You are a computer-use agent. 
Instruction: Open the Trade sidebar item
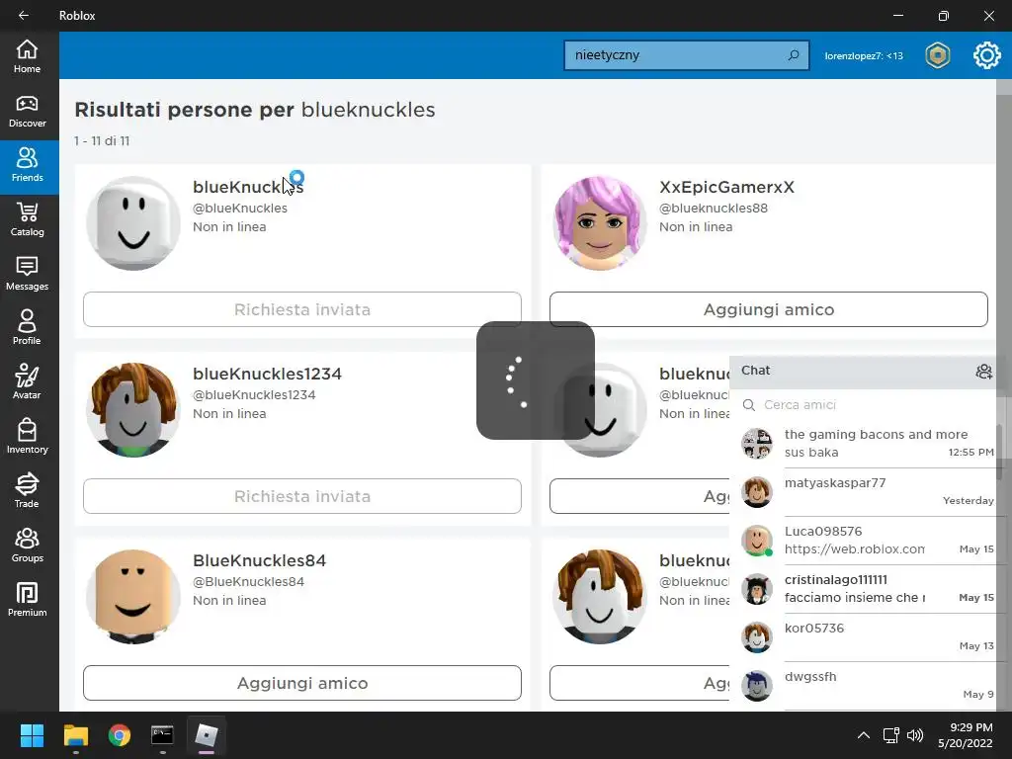(27, 491)
